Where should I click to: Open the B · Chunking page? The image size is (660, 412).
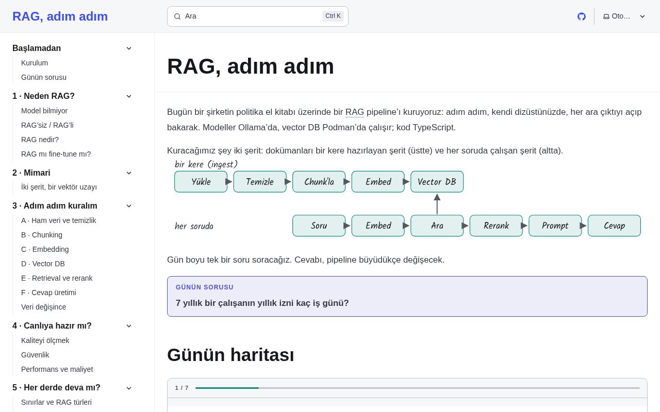tap(42, 235)
